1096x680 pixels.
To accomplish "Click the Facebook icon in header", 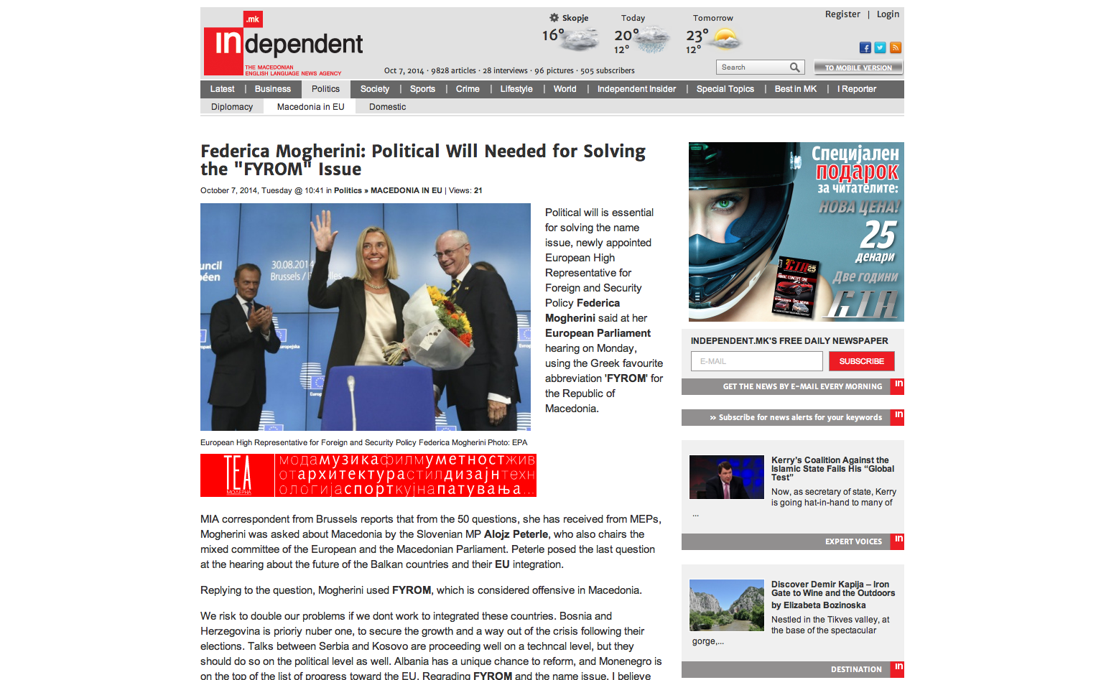I will point(865,48).
